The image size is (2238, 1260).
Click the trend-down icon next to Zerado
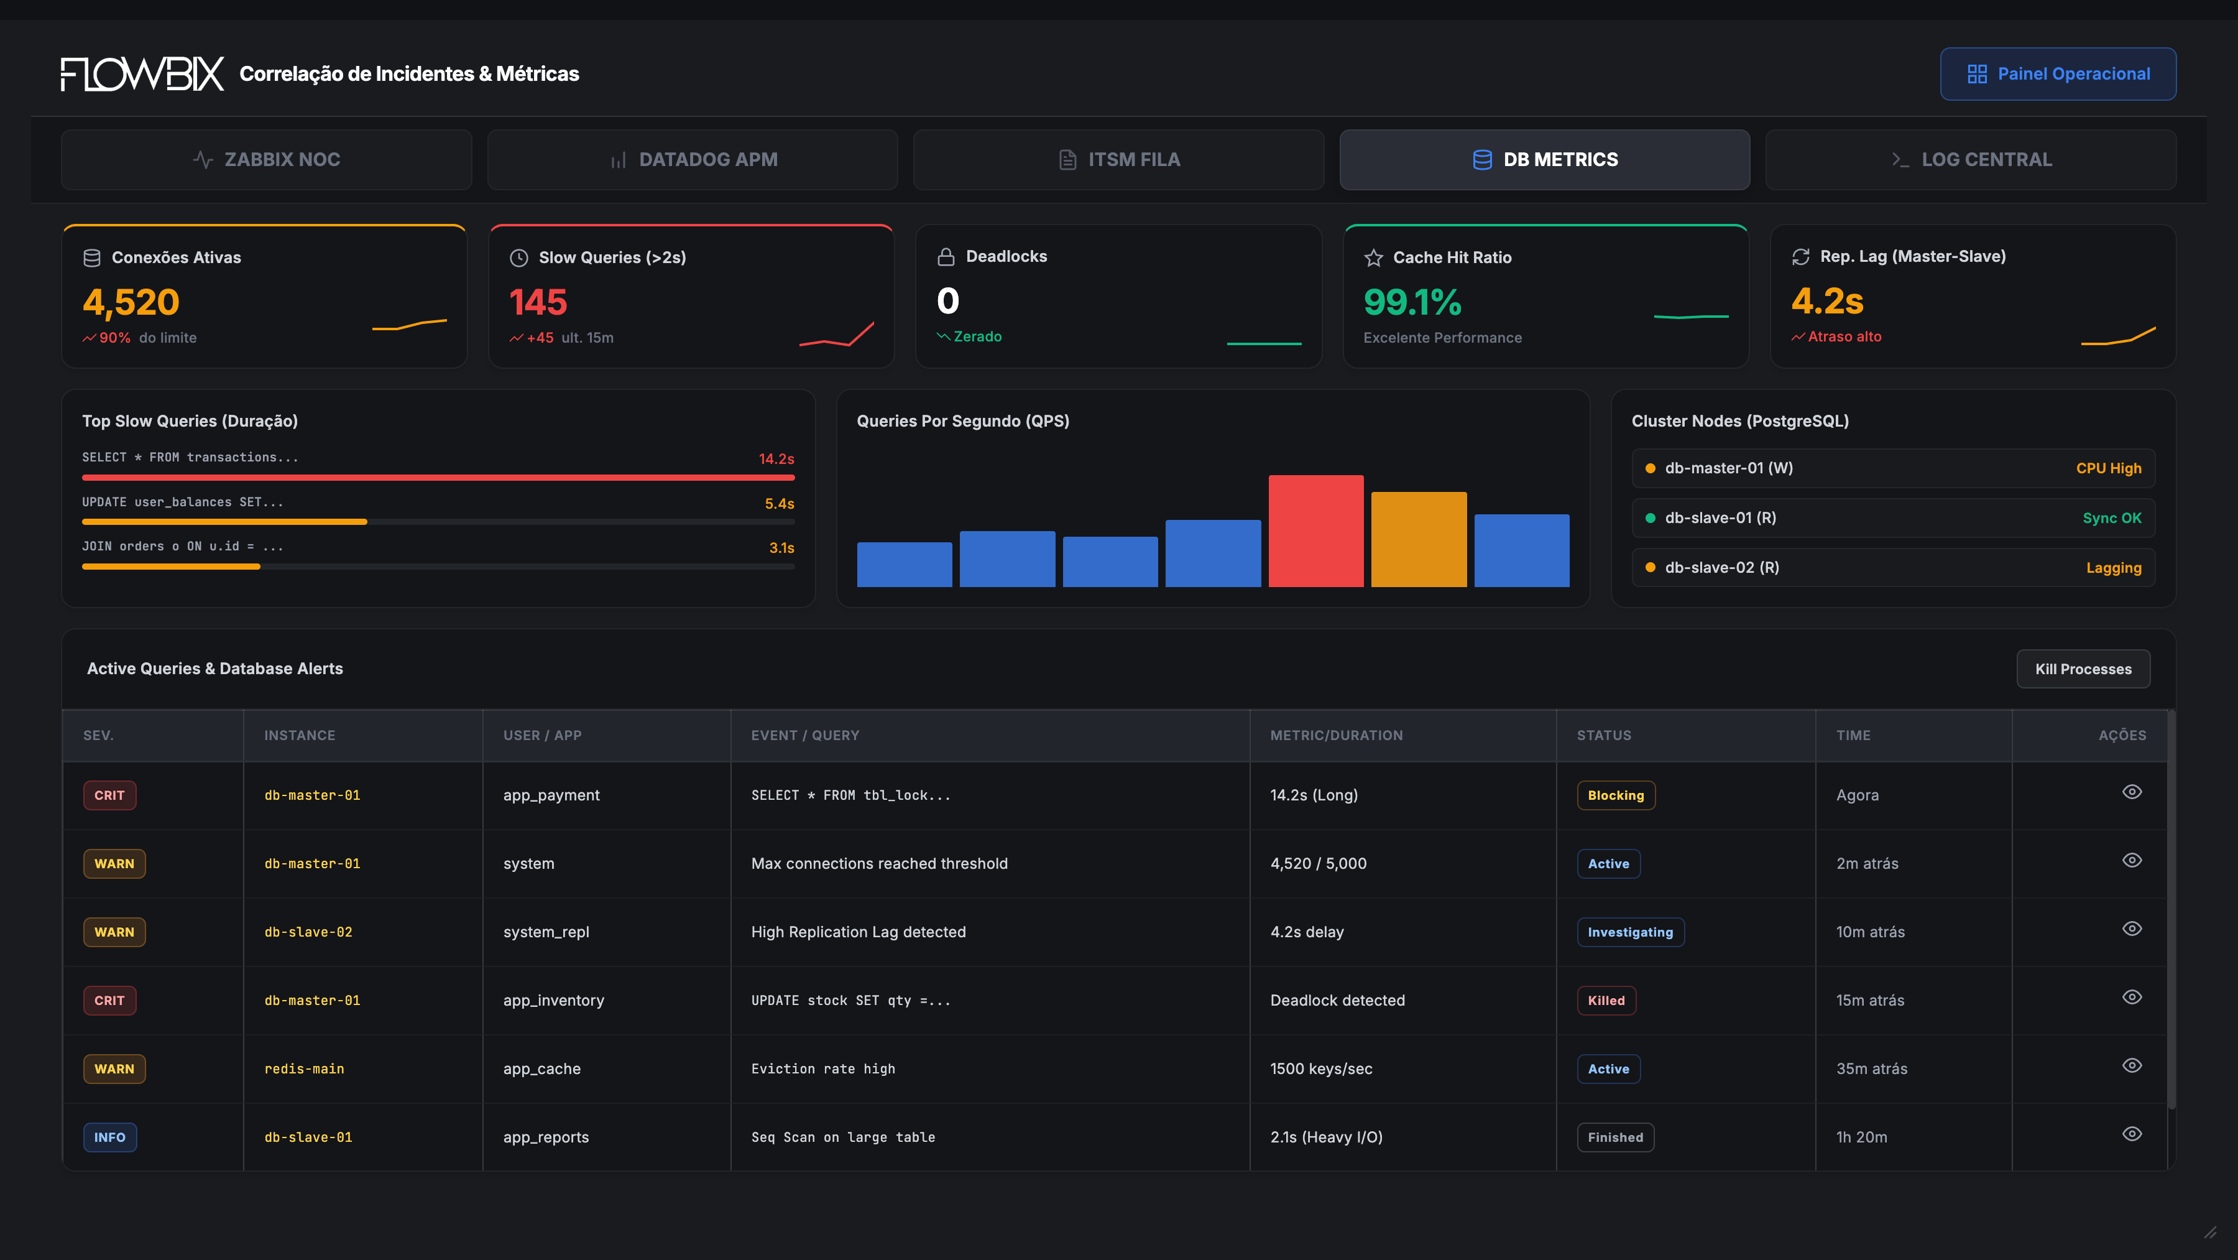pyautogui.click(x=944, y=336)
